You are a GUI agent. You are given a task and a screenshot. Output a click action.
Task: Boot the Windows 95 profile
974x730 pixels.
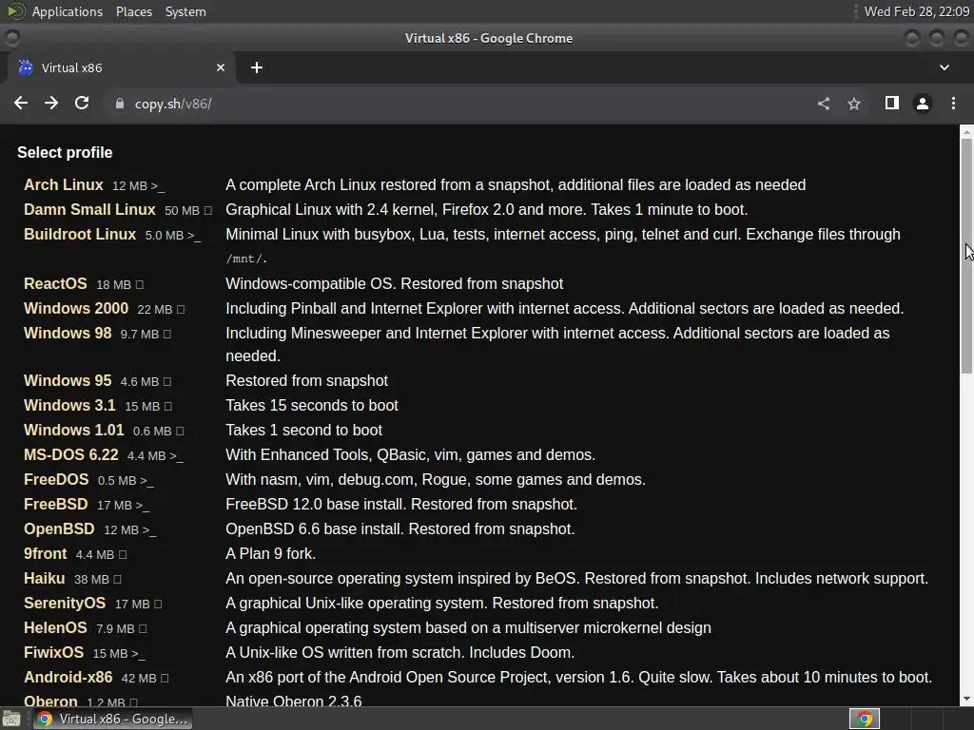[x=68, y=380]
